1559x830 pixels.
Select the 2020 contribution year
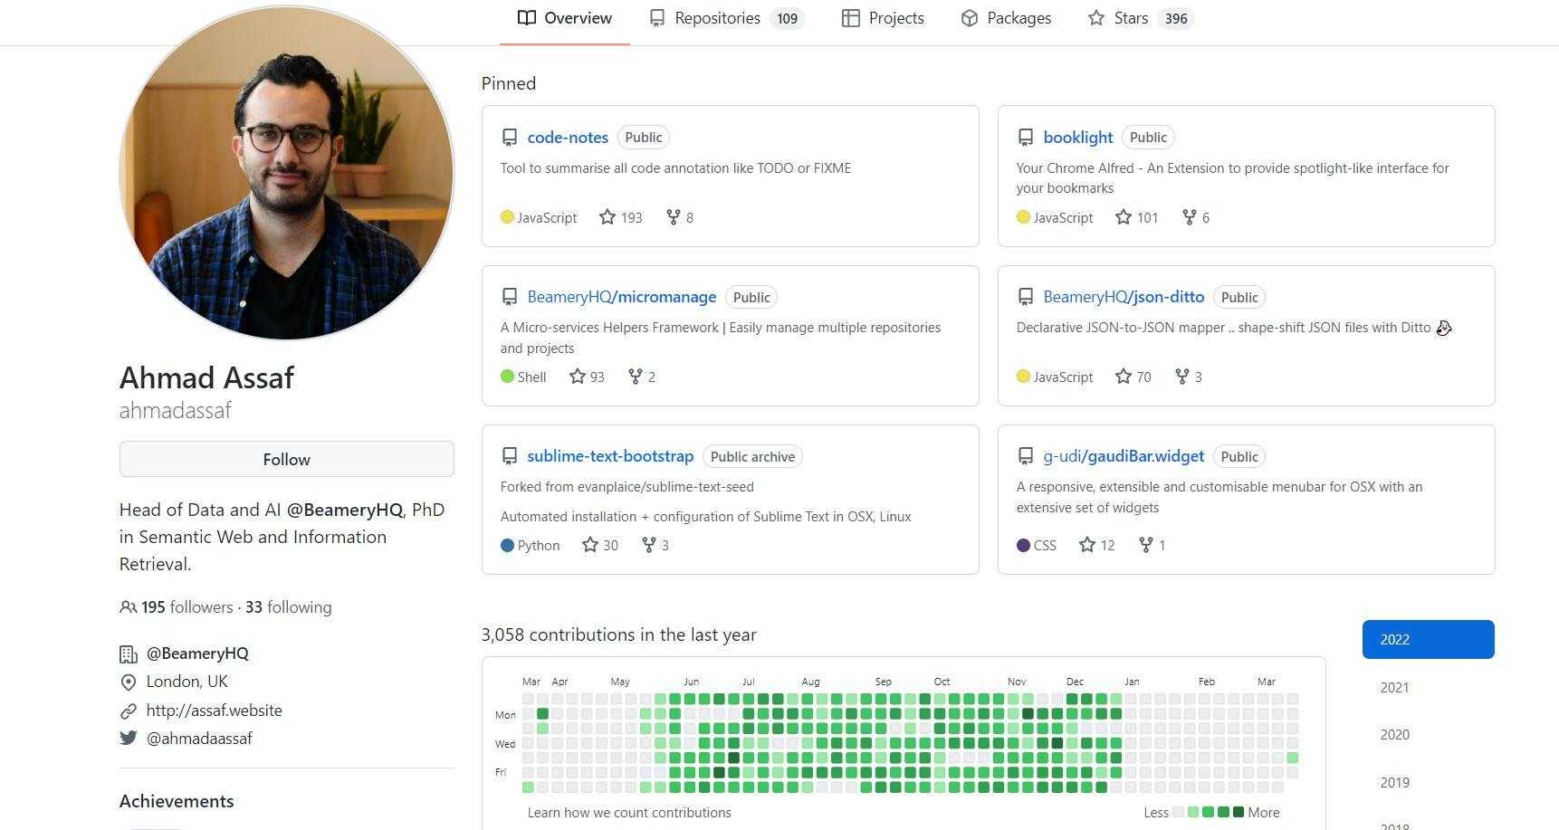(x=1394, y=735)
